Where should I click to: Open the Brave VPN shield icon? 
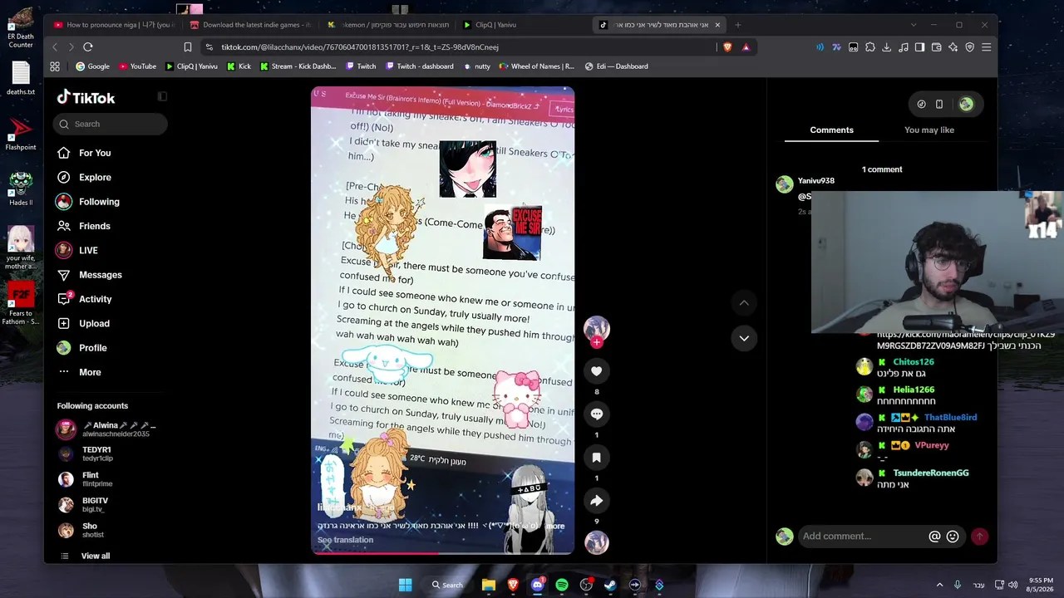point(969,47)
